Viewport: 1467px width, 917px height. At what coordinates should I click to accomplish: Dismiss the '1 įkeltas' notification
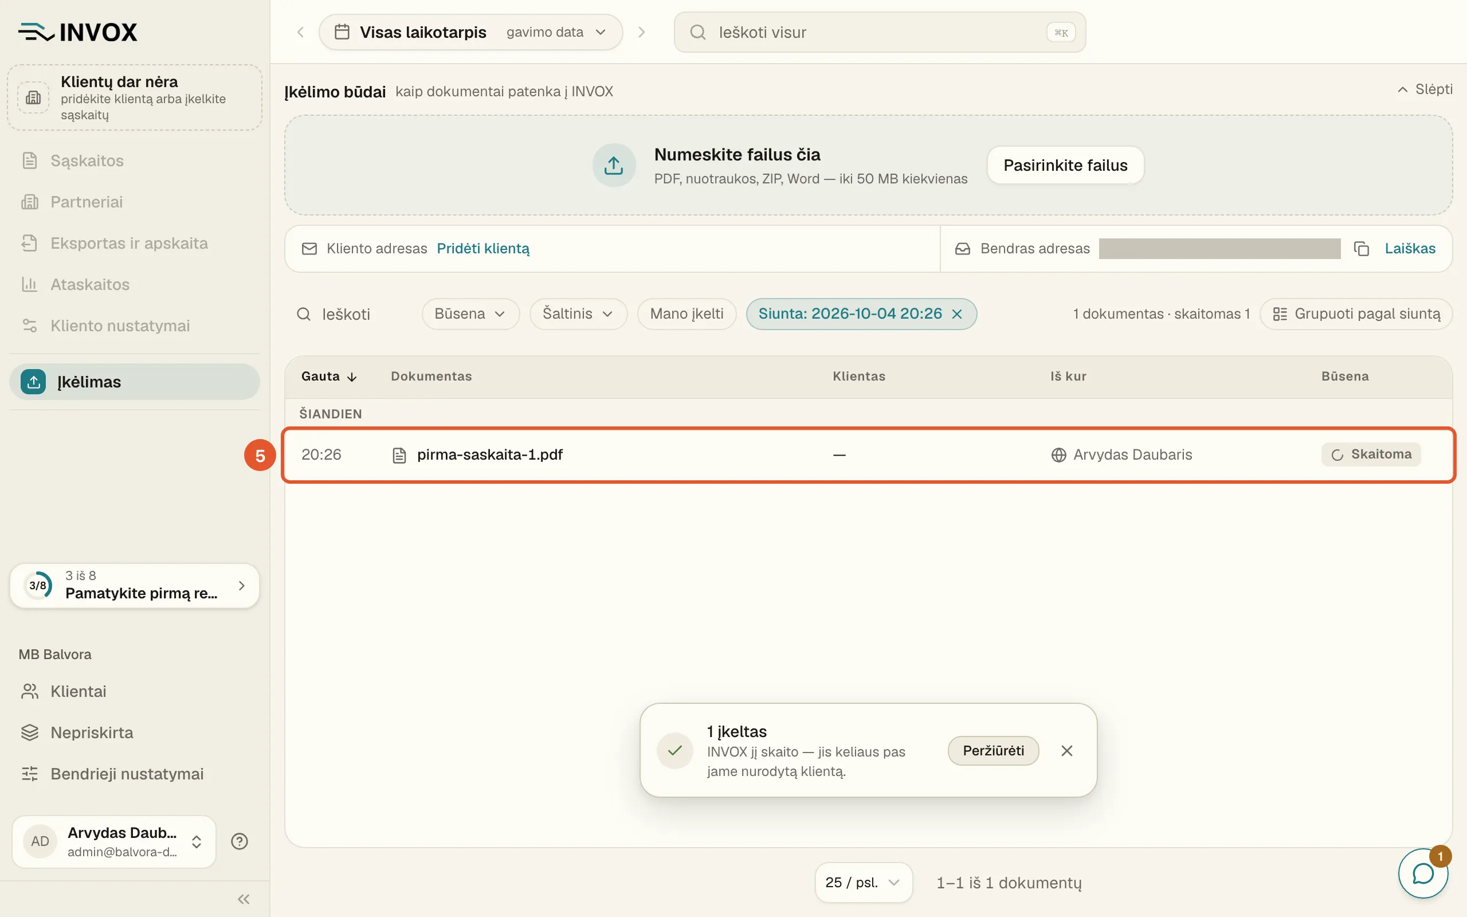coord(1067,751)
